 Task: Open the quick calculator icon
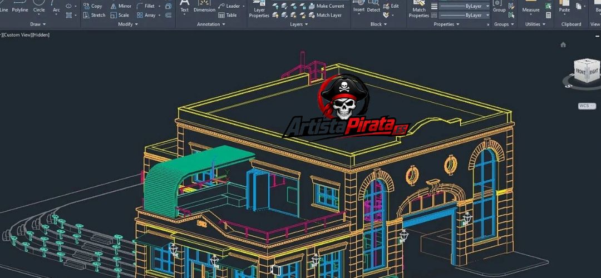point(549,16)
